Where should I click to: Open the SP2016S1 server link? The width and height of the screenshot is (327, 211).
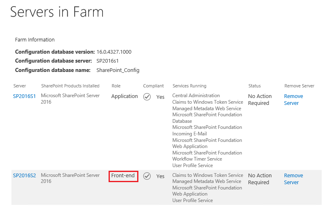[24, 96]
